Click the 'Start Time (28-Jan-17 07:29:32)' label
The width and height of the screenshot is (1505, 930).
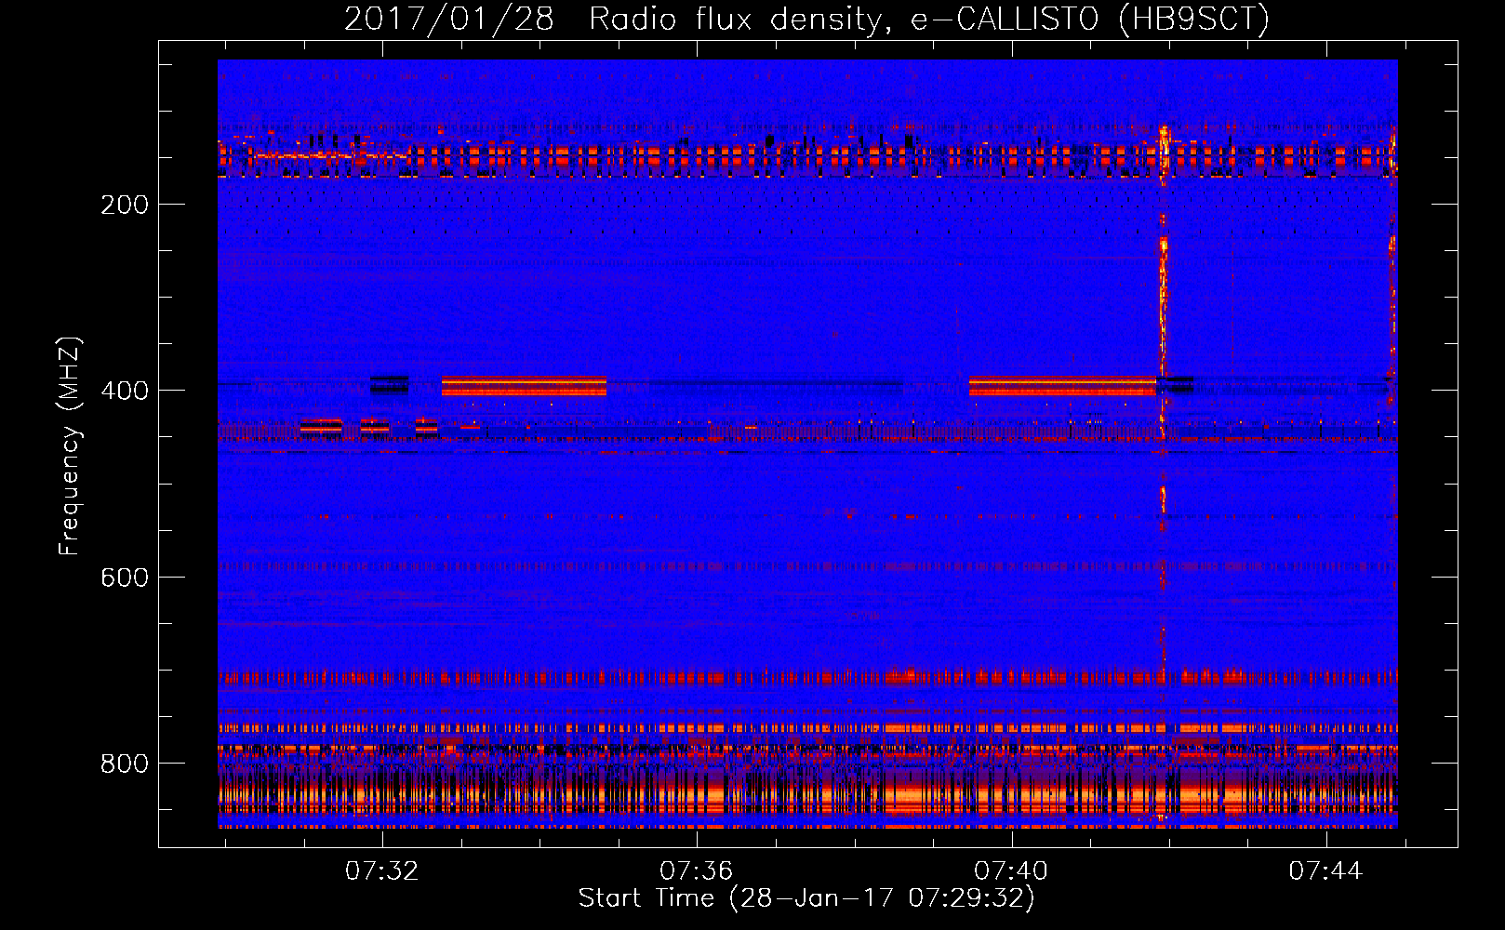[x=806, y=898]
